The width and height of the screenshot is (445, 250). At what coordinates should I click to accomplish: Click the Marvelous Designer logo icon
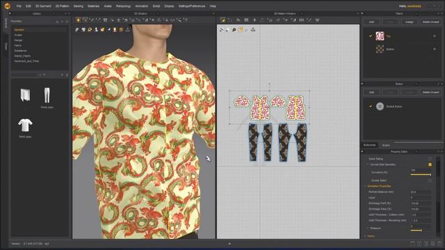tap(7, 6)
